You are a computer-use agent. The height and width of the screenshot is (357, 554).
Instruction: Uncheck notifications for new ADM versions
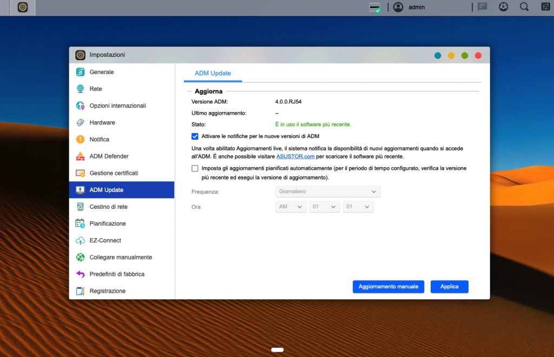[195, 136]
